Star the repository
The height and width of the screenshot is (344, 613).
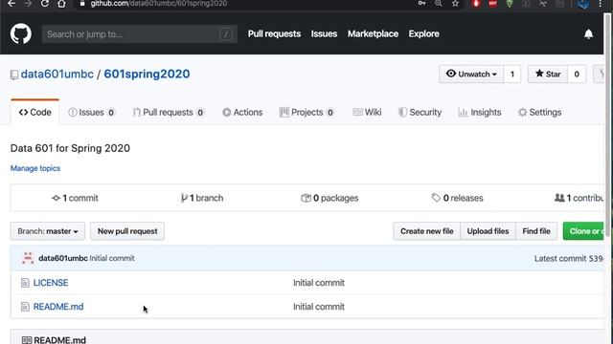tap(548, 74)
